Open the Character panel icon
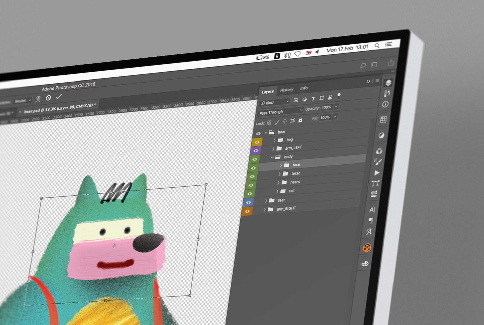Viewport: 484px width, 325px height. tap(372, 210)
